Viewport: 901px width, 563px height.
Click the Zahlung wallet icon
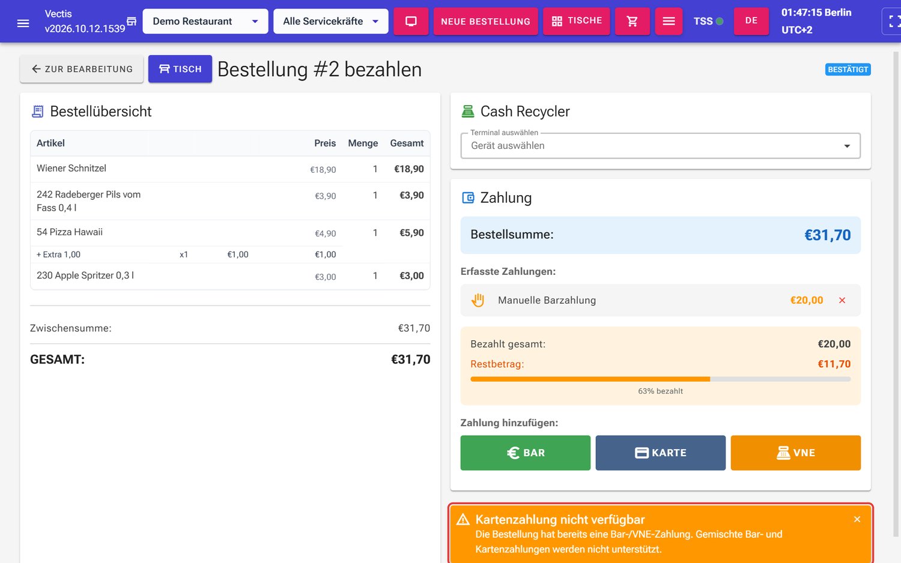[x=468, y=197]
